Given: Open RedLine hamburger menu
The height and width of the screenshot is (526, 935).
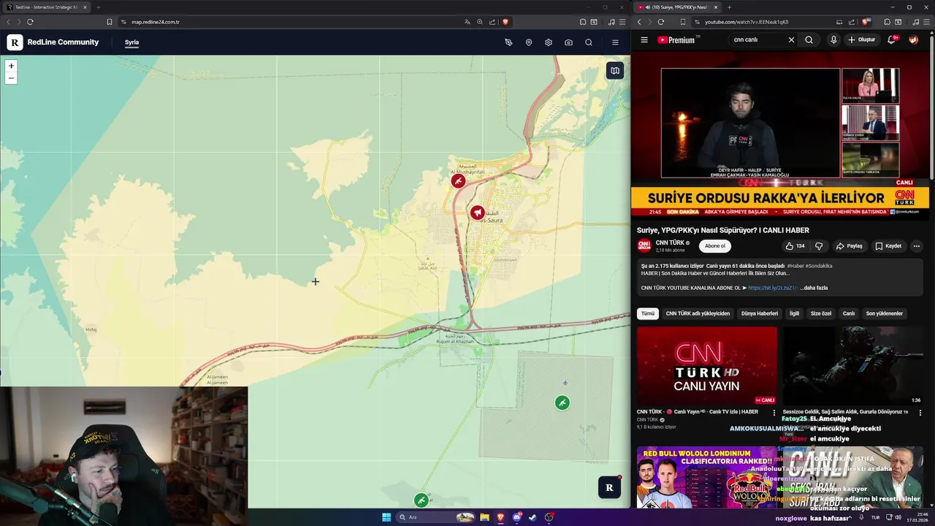Looking at the screenshot, I should click(615, 42).
